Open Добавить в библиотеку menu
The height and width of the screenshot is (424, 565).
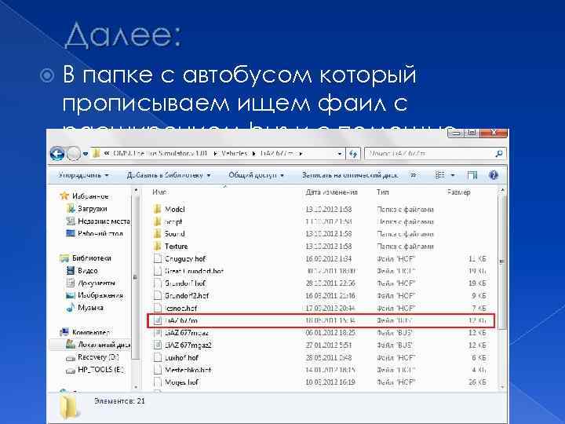(x=169, y=175)
